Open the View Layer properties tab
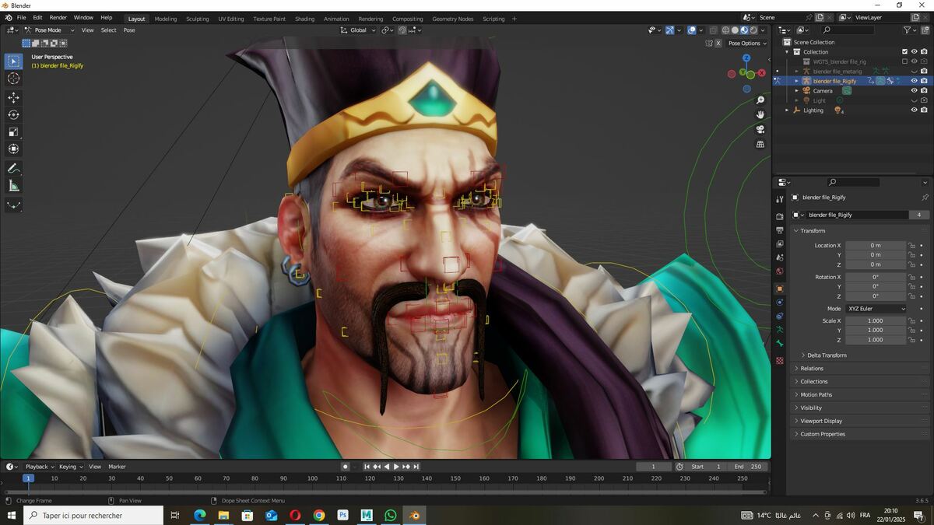This screenshot has height=525, width=934. [780, 244]
